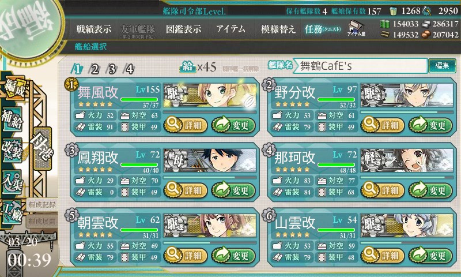Open the 工廠 factory sidebar icon

point(12,213)
